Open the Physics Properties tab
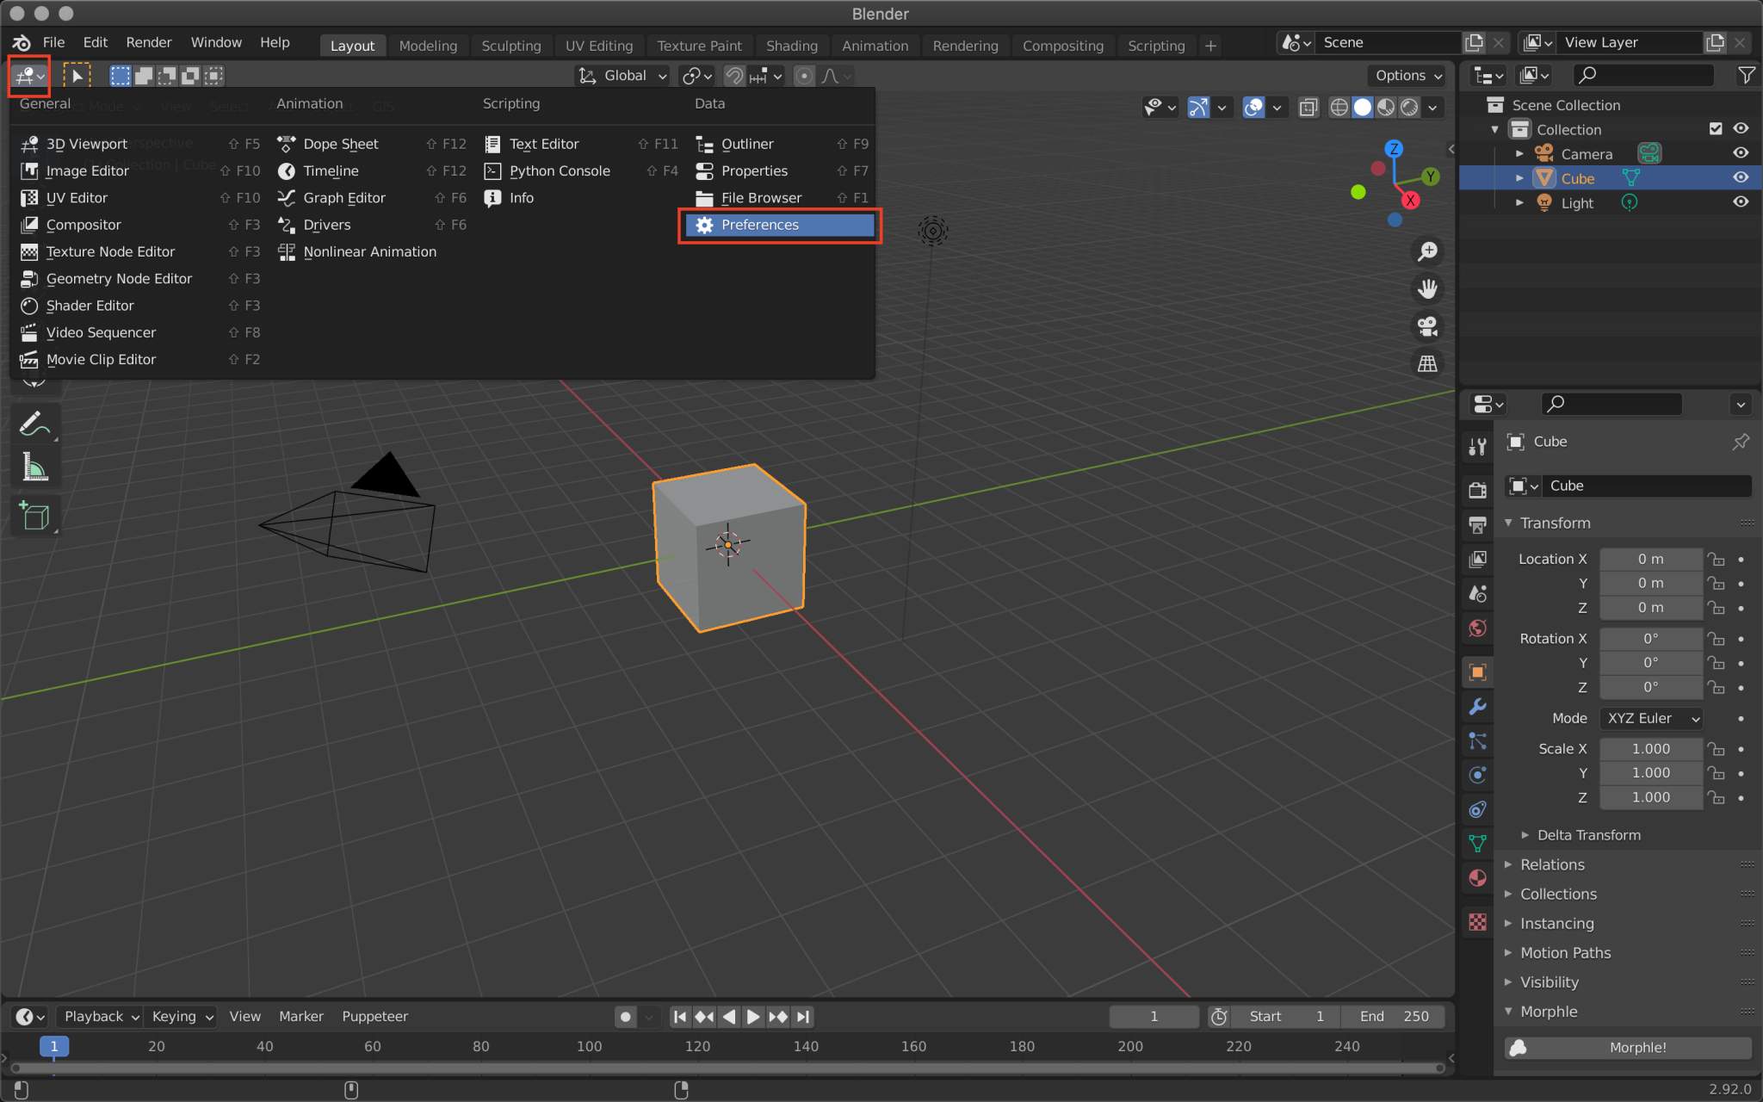Viewport: 1763px width, 1102px height. click(1477, 775)
